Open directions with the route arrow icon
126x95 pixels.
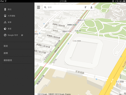85,7
